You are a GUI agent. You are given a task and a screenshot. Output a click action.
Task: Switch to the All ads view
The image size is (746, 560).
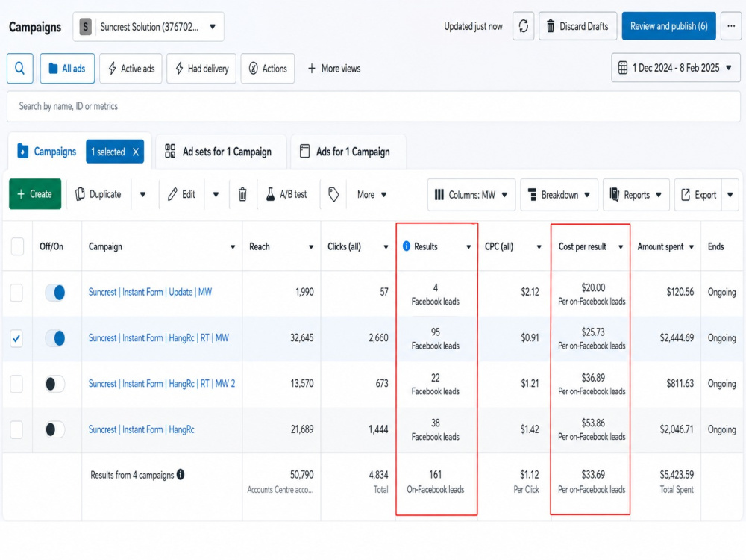click(x=67, y=69)
